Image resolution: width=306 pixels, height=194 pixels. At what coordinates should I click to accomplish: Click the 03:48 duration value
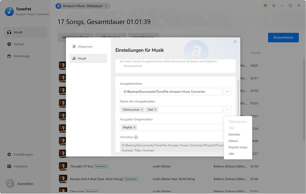click(x=254, y=179)
